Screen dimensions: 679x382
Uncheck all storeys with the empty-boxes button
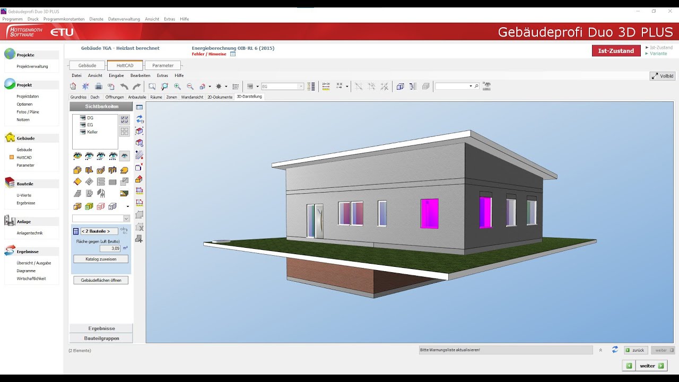(125, 131)
